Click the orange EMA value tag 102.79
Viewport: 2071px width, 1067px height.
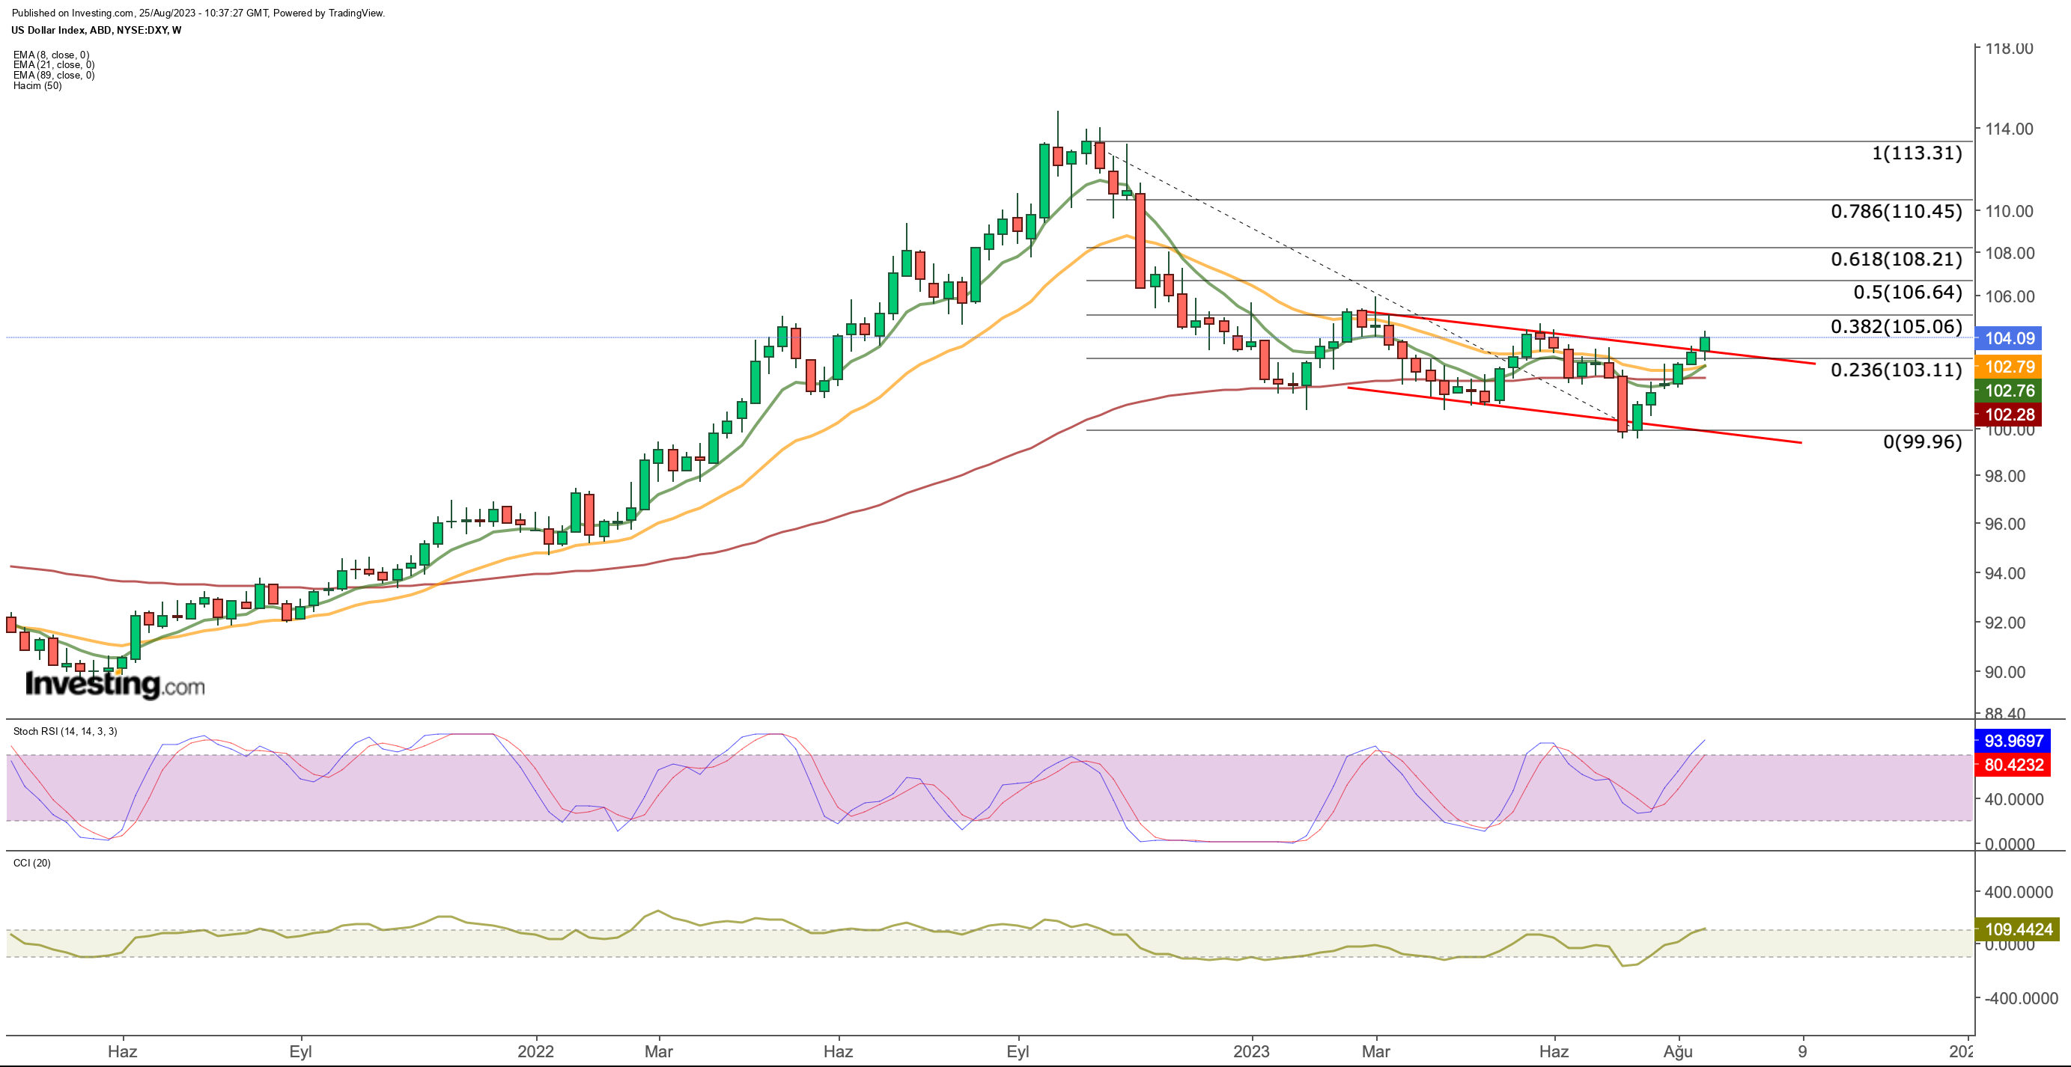(2010, 367)
